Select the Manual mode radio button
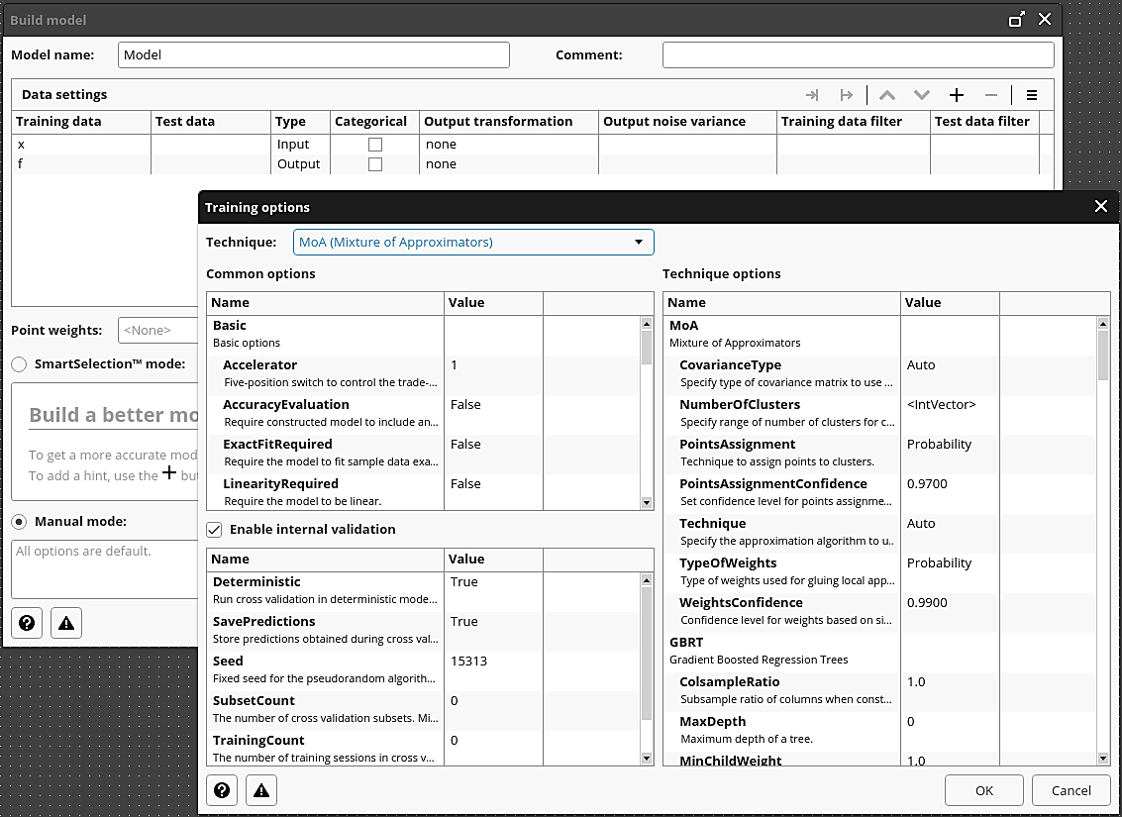 click(20, 522)
